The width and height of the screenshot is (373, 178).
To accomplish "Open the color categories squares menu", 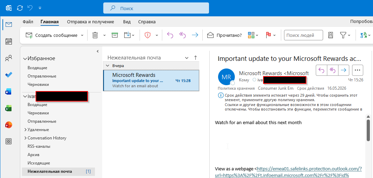I will coord(253,35).
